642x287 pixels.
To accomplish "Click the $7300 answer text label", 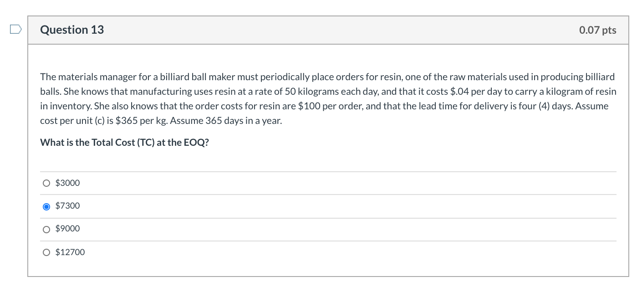I will [x=67, y=206].
